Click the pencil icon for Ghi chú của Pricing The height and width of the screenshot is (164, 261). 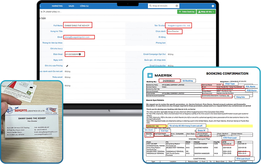pos(67,65)
